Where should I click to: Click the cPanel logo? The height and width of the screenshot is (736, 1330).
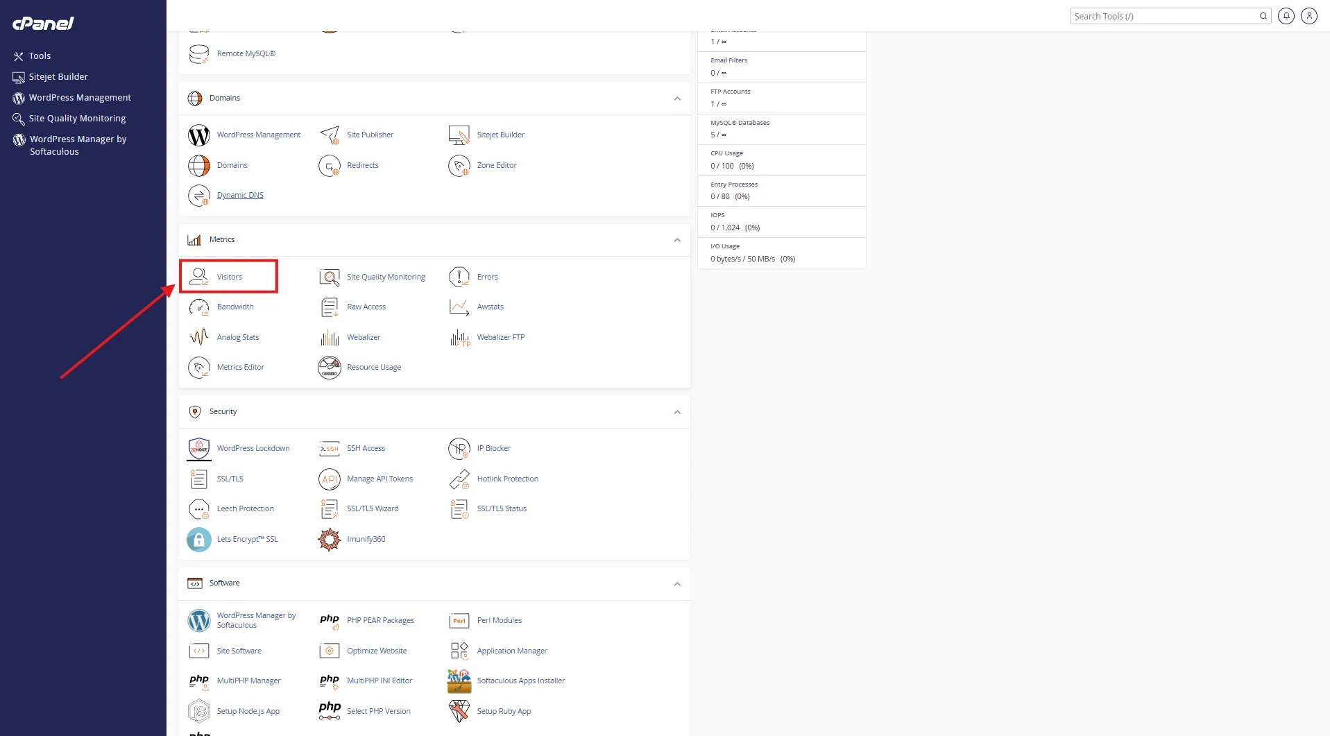tap(43, 23)
